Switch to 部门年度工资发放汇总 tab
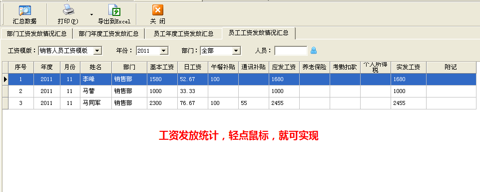 click(109, 33)
